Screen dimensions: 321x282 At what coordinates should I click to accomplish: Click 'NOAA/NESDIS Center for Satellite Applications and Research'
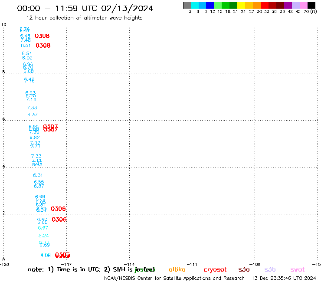click(174, 279)
